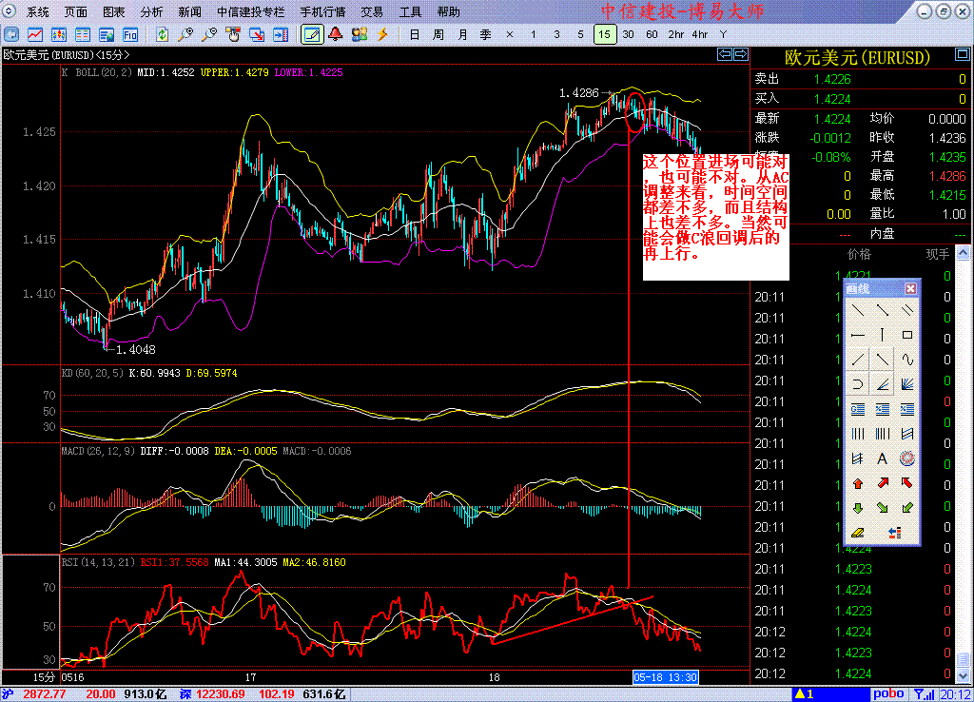Image resolution: width=974 pixels, height=702 pixels.
Task: Select the vertical line drawing tool
Action: (882, 335)
